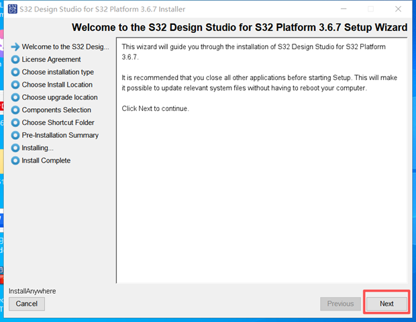
Task: Click the circle icon beside Install Complete
Action: (15, 161)
